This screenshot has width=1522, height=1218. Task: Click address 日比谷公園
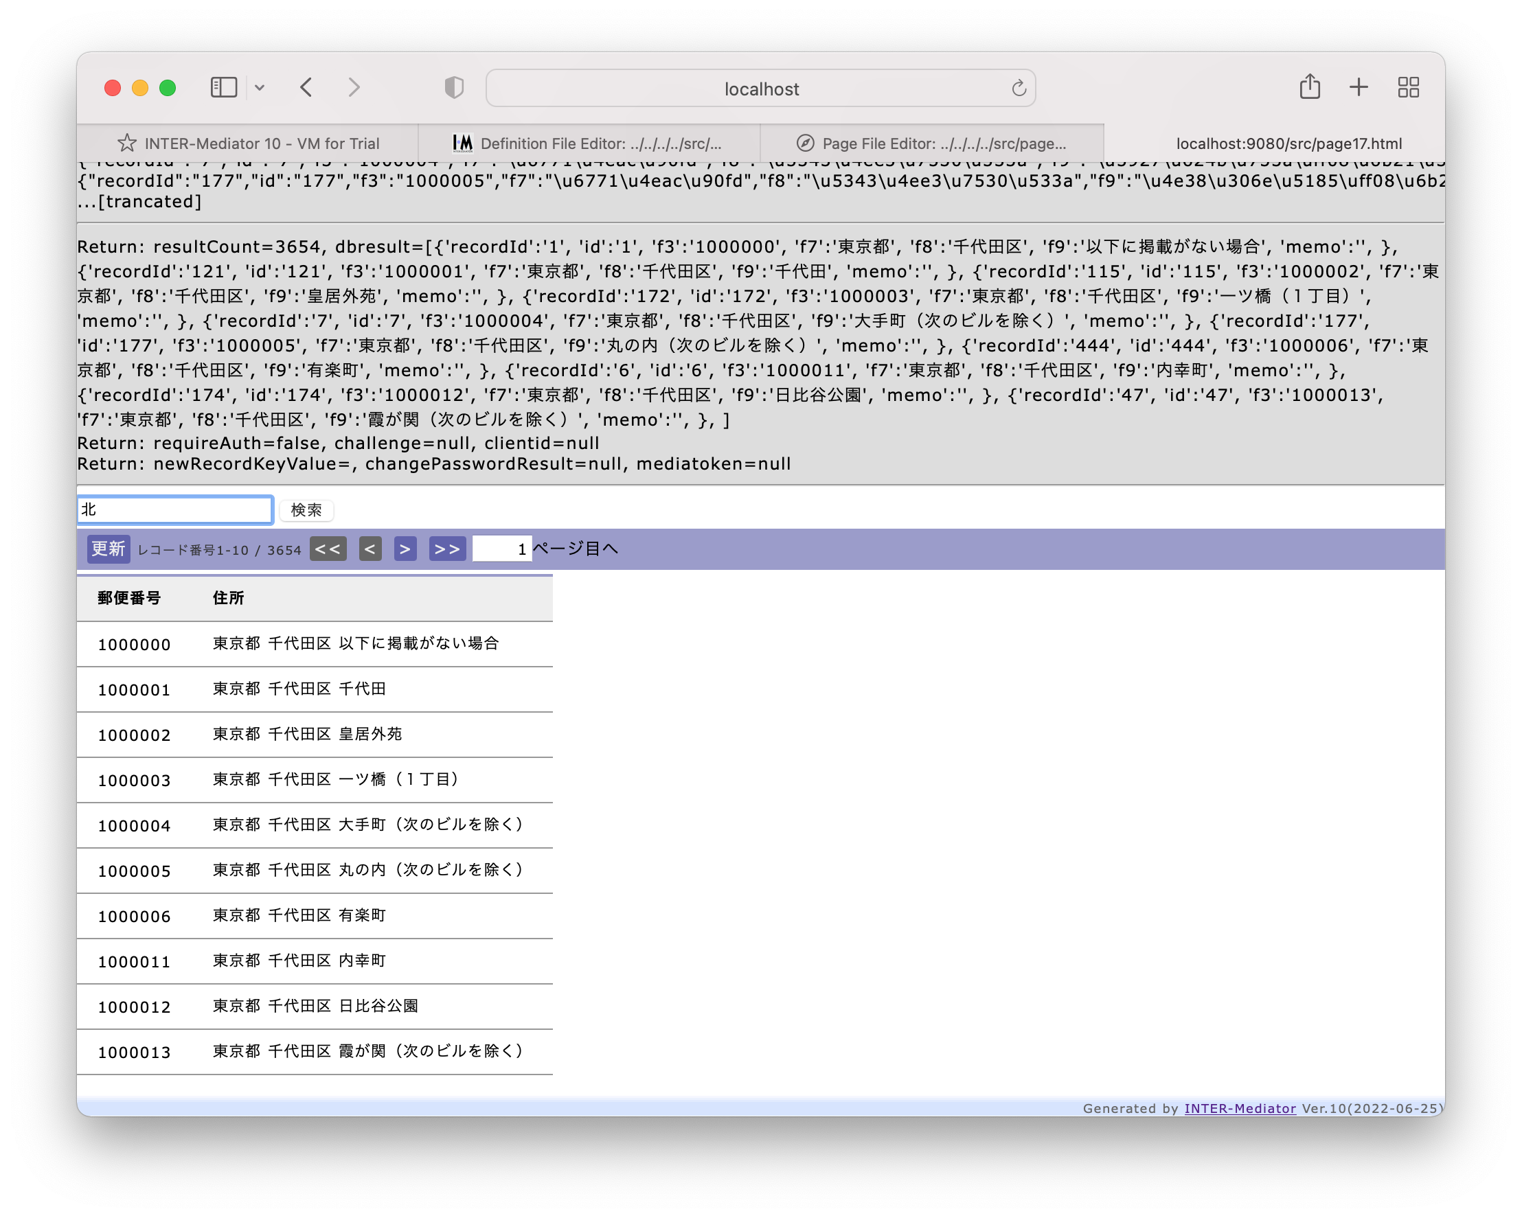tap(378, 1006)
